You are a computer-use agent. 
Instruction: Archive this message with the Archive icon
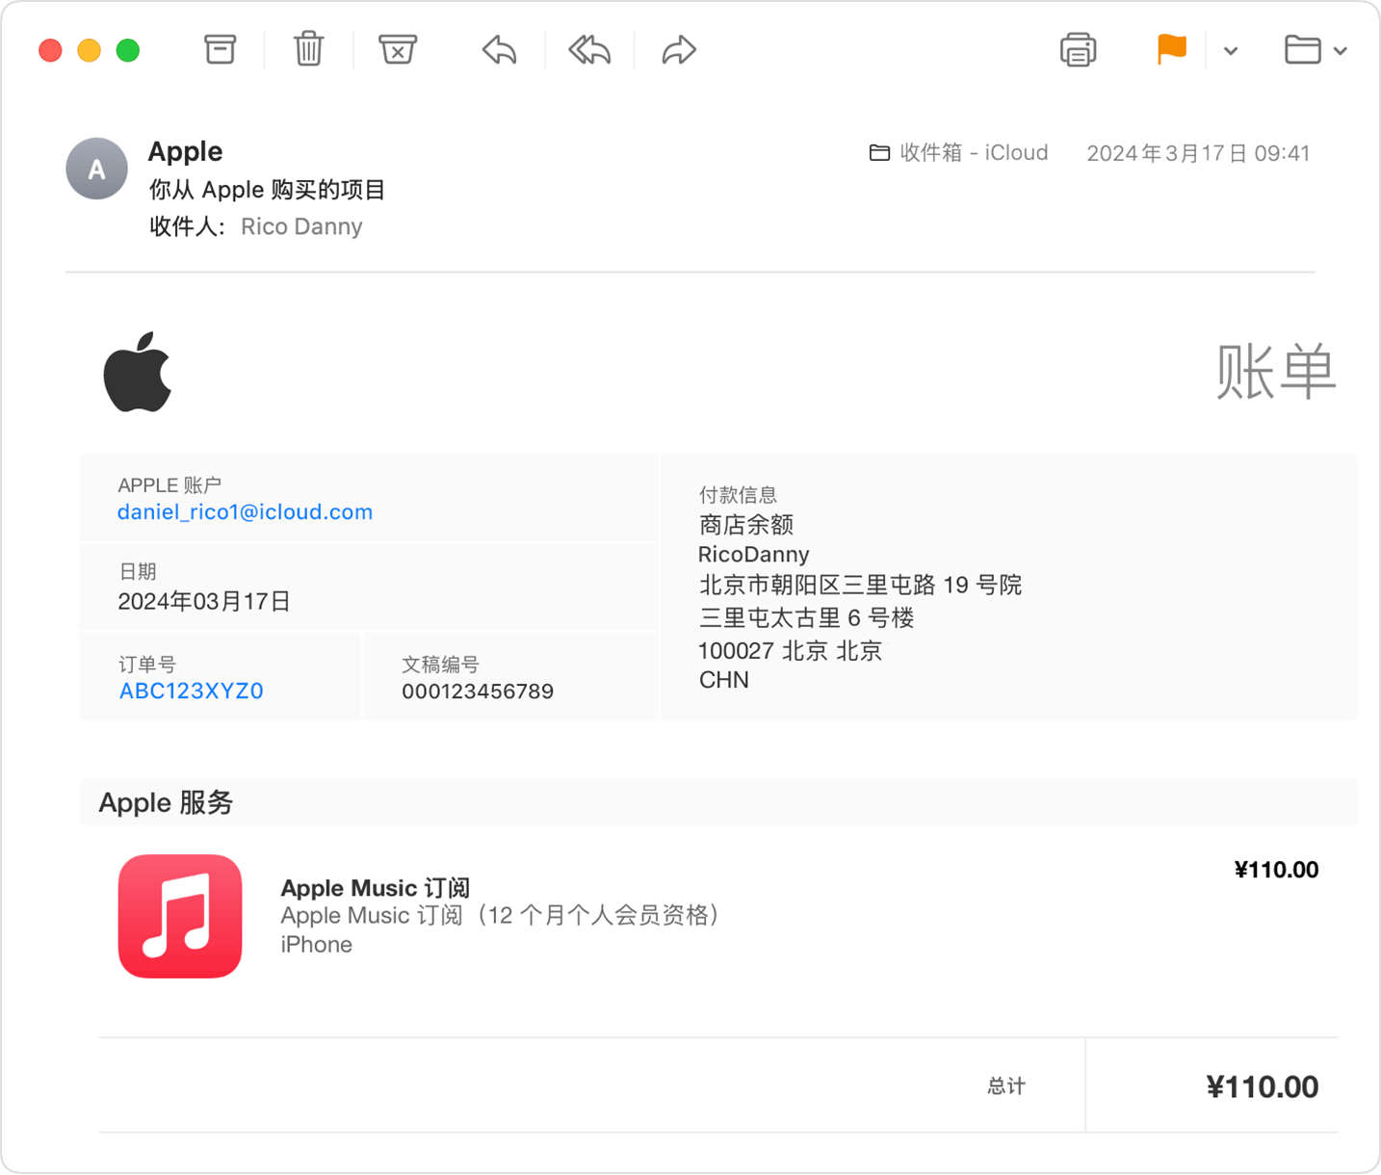[x=220, y=49]
